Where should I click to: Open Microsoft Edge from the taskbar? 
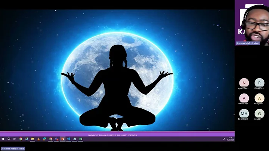click(x=44, y=139)
